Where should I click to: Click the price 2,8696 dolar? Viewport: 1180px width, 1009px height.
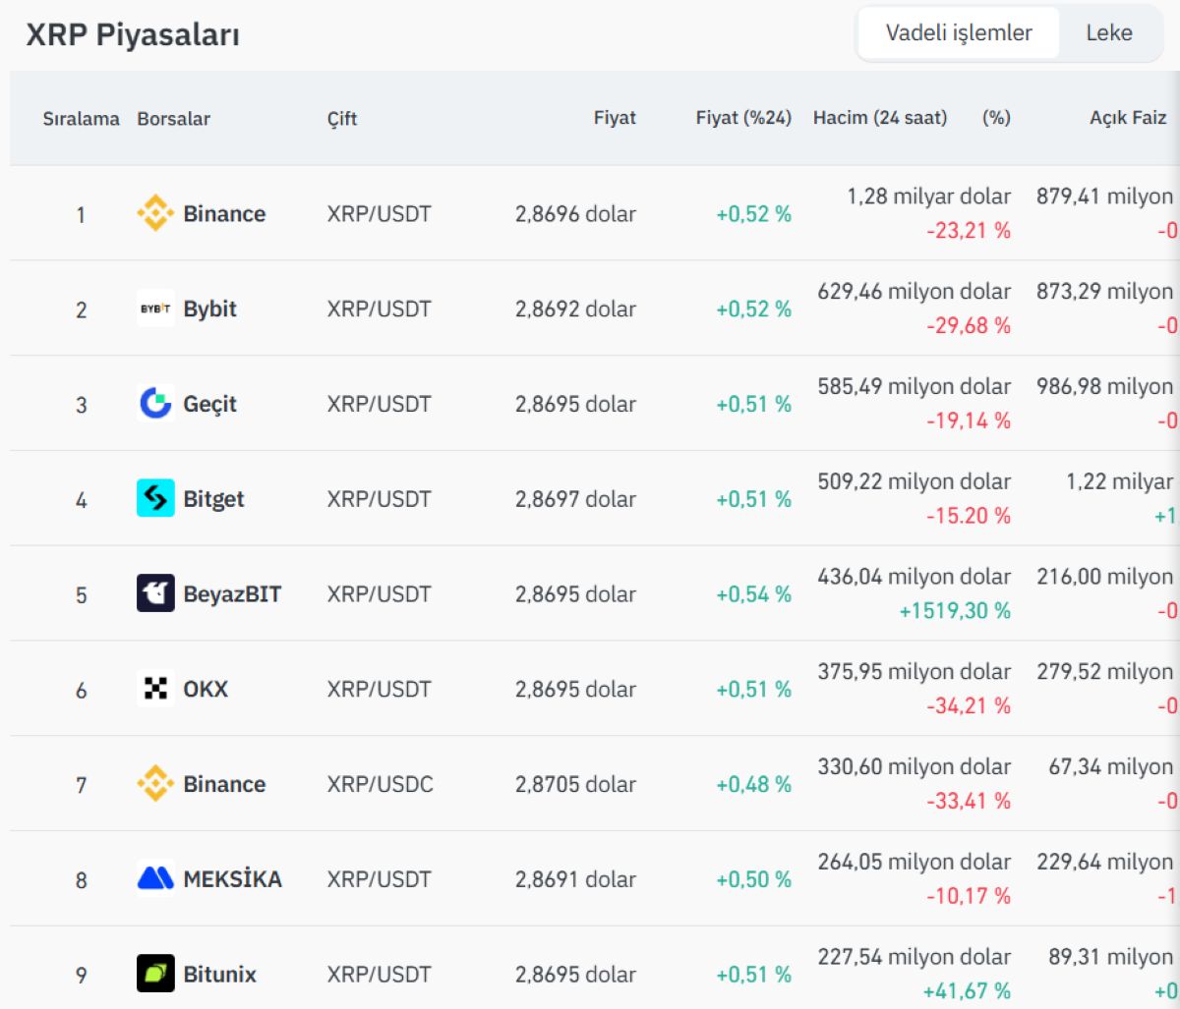pyautogui.click(x=575, y=213)
